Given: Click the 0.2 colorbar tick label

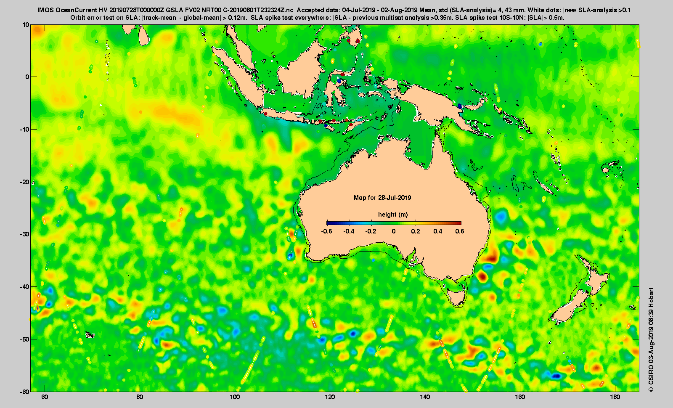Looking at the screenshot, I should coord(416,231).
